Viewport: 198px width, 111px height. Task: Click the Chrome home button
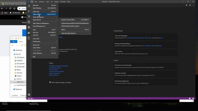click(15, 8)
